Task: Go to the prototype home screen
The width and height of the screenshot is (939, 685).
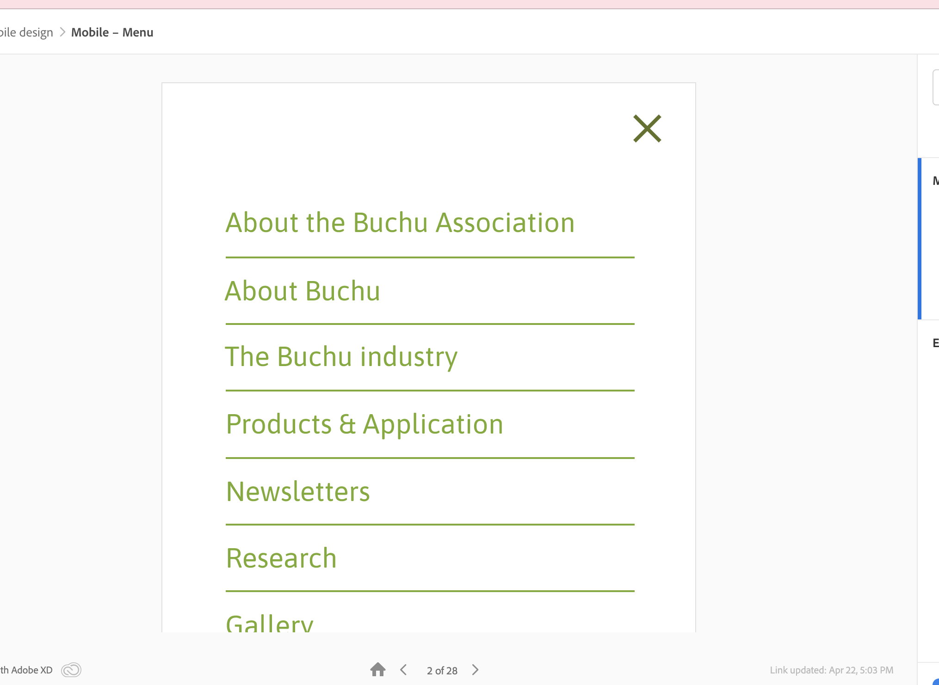Action: (x=378, y=670)
